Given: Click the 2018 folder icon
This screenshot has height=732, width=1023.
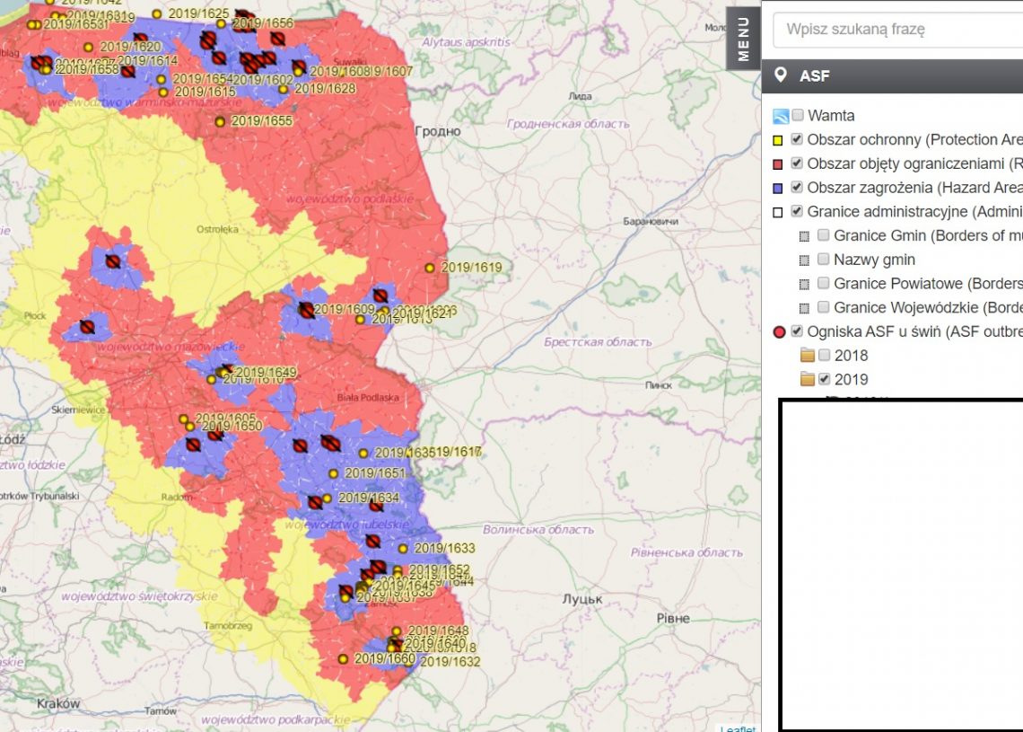Looking at the screenshot, I should pos(808,356).
